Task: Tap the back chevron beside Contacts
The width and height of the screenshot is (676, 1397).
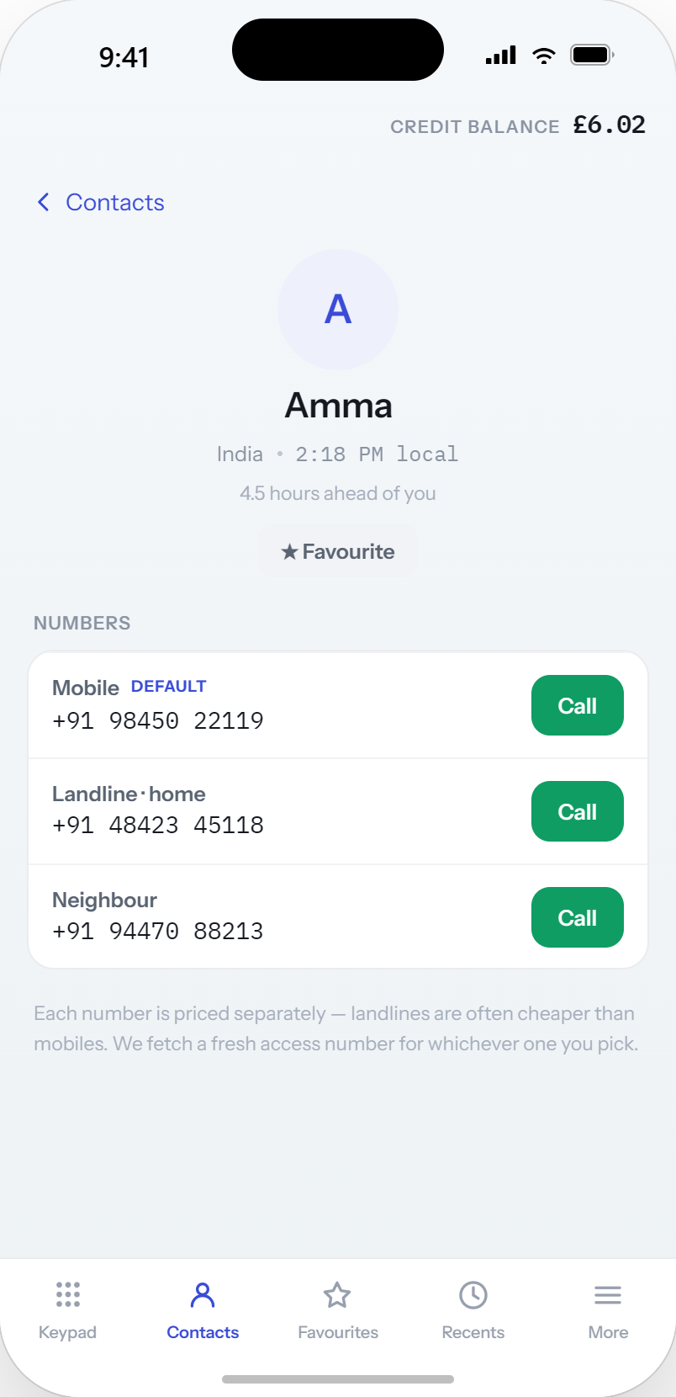Action: click(x=44, y=202)
